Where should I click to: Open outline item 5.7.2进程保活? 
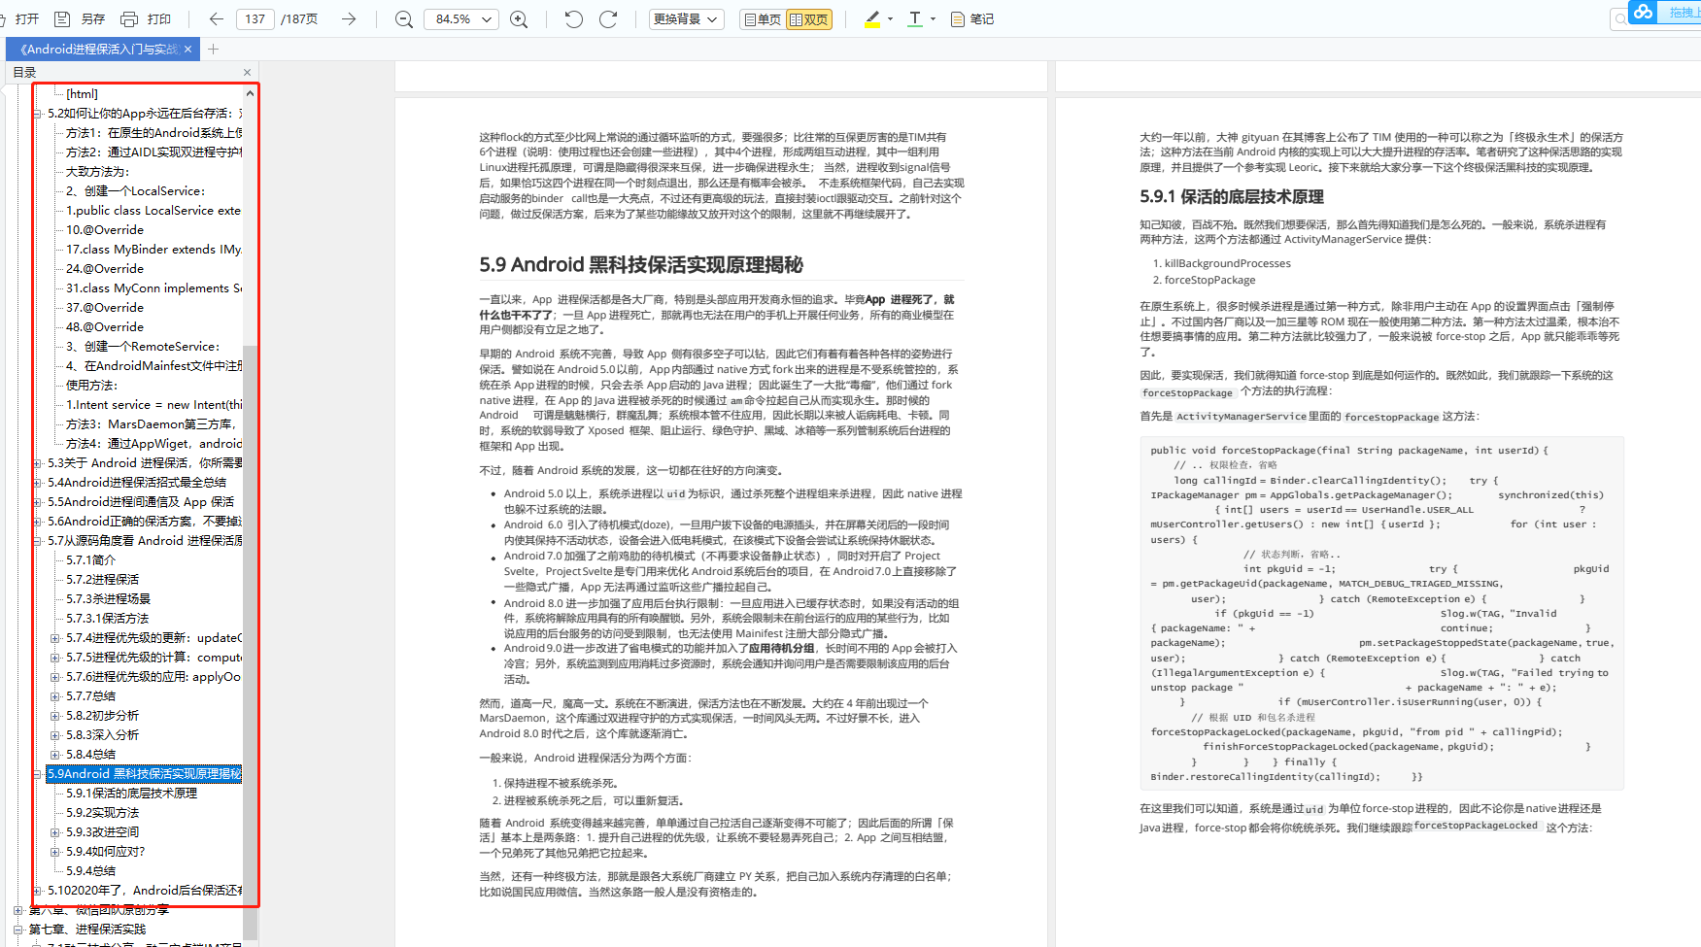102,580
